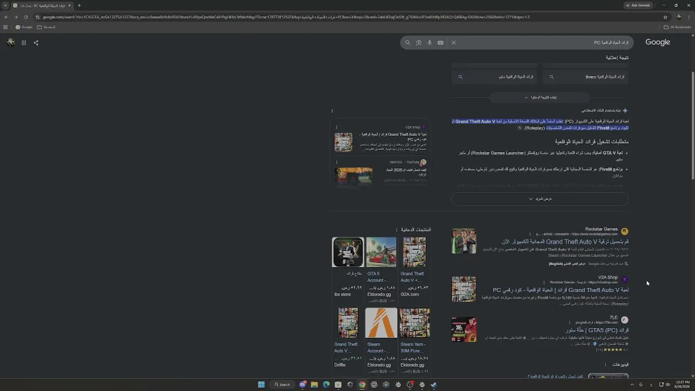695x391 pixels.
Task: Open Chrome from the taskbar
Action: (362, 384)
